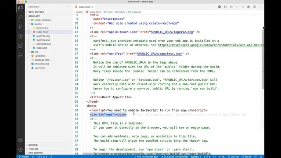This screenshot has height=158, width=281.
Task: Click 'Ln 31, Col 26' cursor position indicator
Action: [174, 157]
